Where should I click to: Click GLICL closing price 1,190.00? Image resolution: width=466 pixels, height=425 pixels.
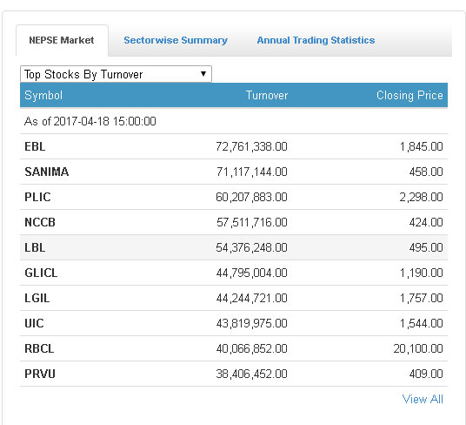click(x=422, y=273)
